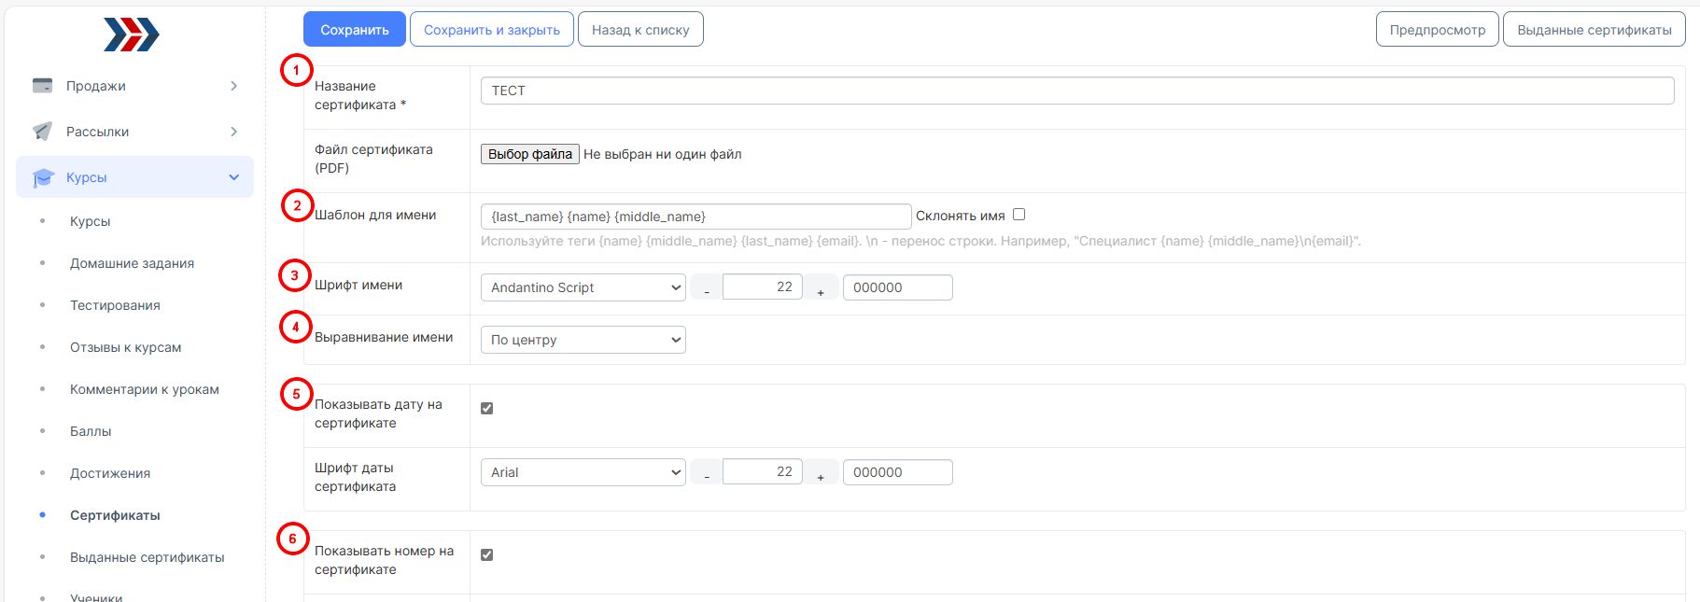Click Выбор файла to upload PDF
Screen dimensions: 1700x602
(530, 154)
